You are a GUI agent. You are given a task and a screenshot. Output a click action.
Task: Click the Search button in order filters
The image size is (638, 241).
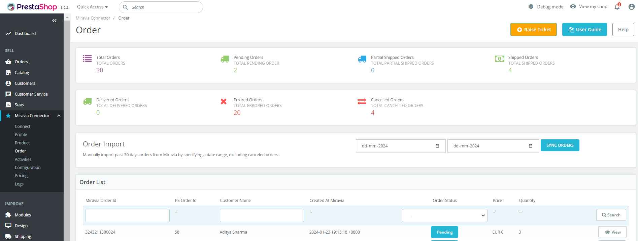(x=611, y=215)
